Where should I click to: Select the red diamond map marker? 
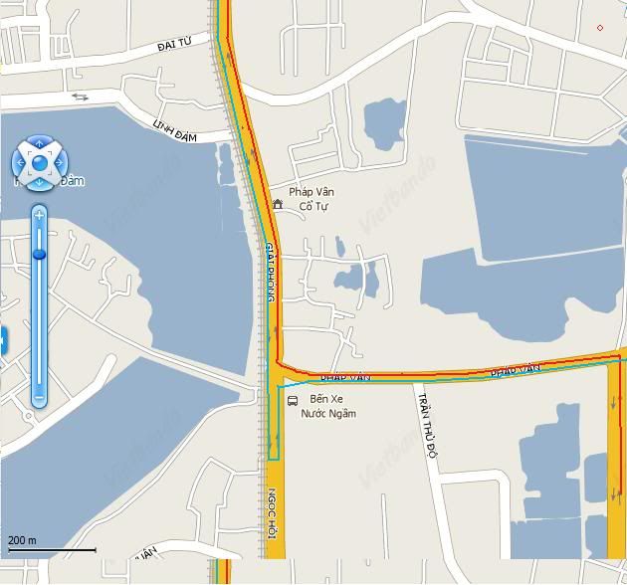click(600, 28)
